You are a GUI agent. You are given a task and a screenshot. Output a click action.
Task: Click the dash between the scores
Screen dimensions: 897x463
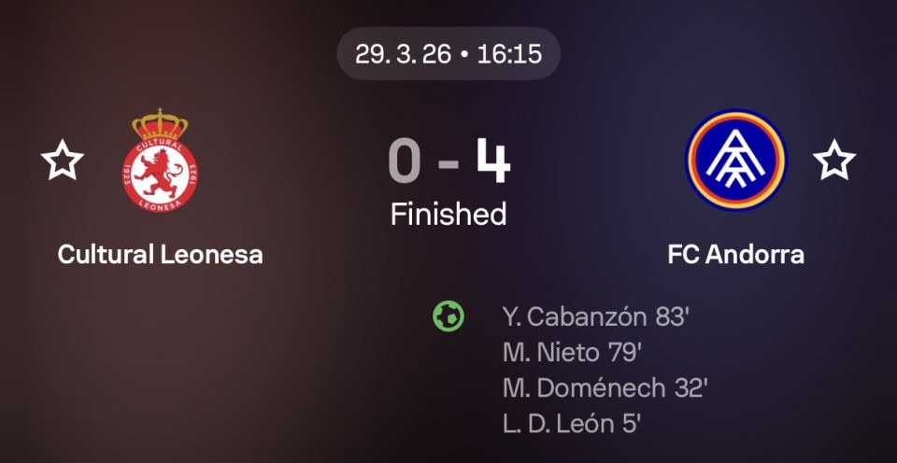pos(448,164)
